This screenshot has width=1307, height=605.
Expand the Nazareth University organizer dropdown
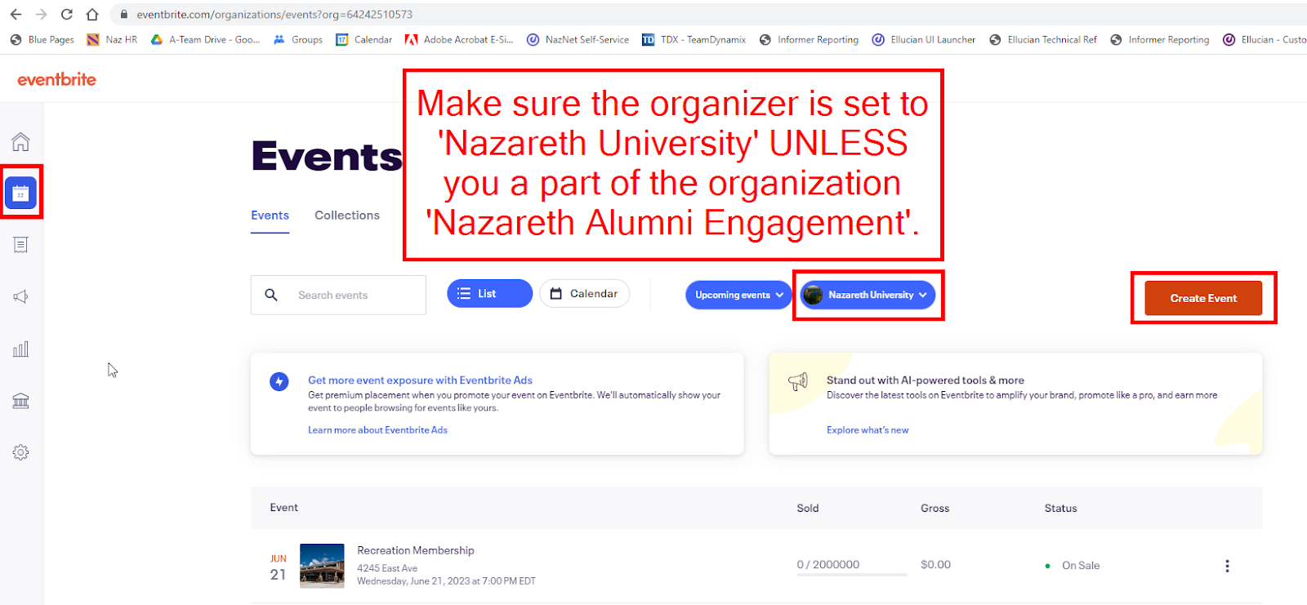coord(868,295)
